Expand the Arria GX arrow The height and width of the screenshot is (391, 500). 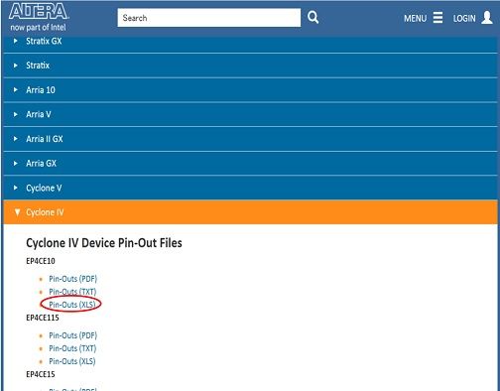click(16, 164)
